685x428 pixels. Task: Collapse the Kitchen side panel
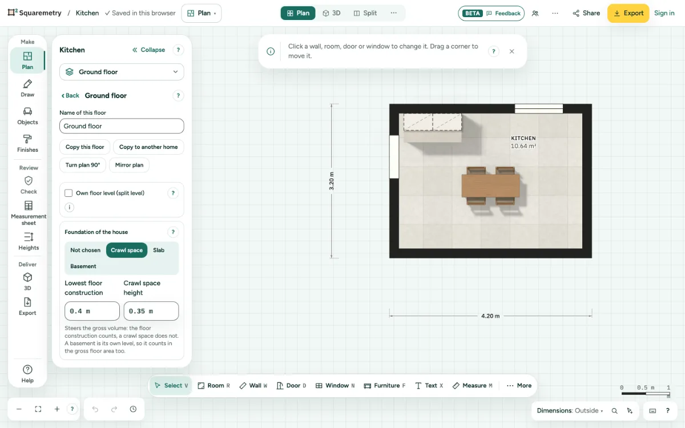pos(148,50)
